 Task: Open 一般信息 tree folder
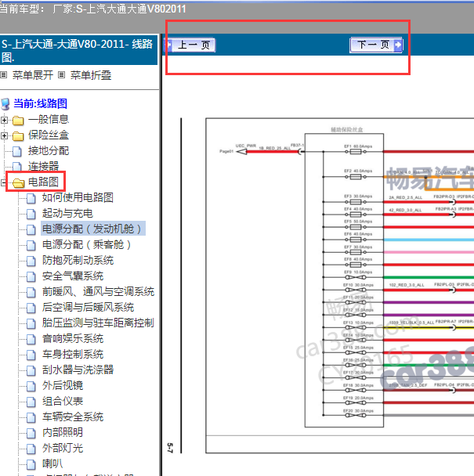click(49, 119)
